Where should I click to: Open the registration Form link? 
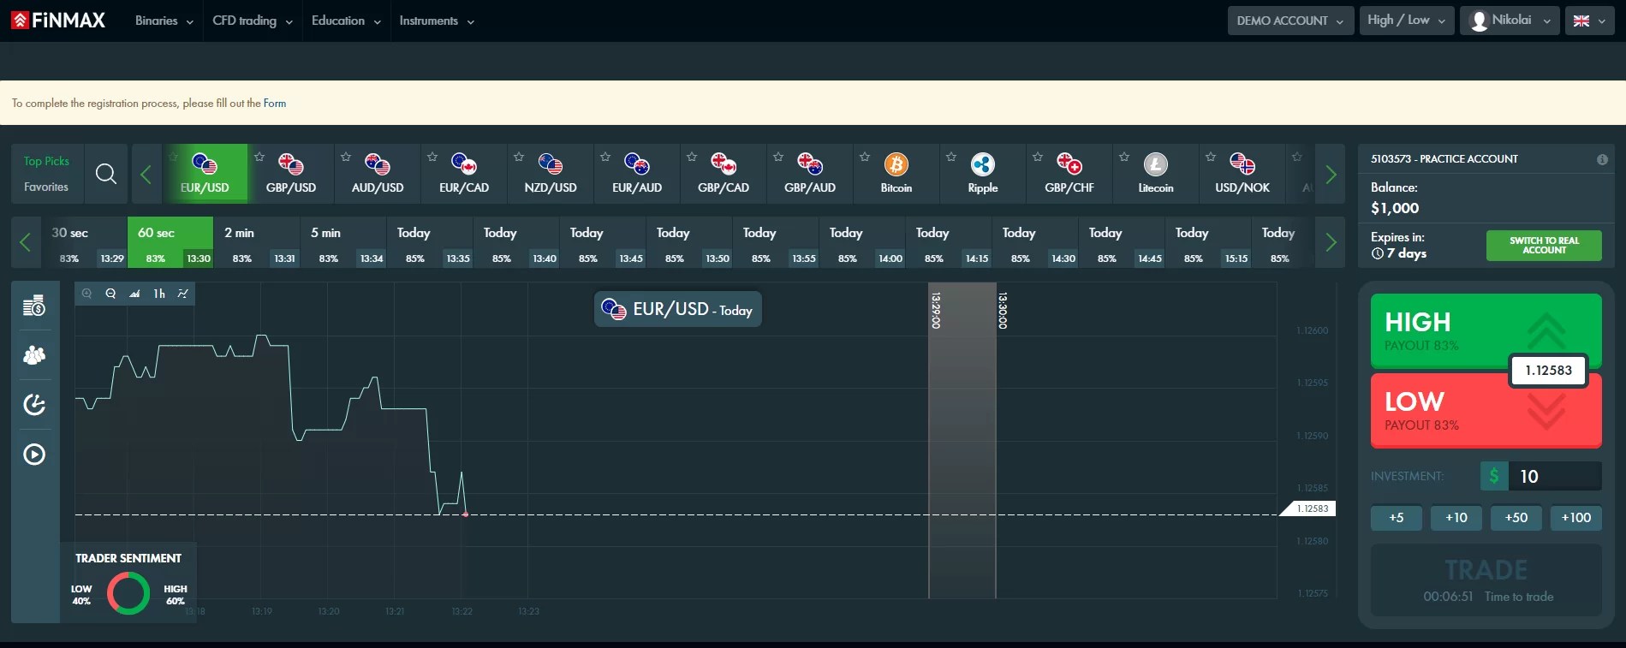(x=275, y=103)
